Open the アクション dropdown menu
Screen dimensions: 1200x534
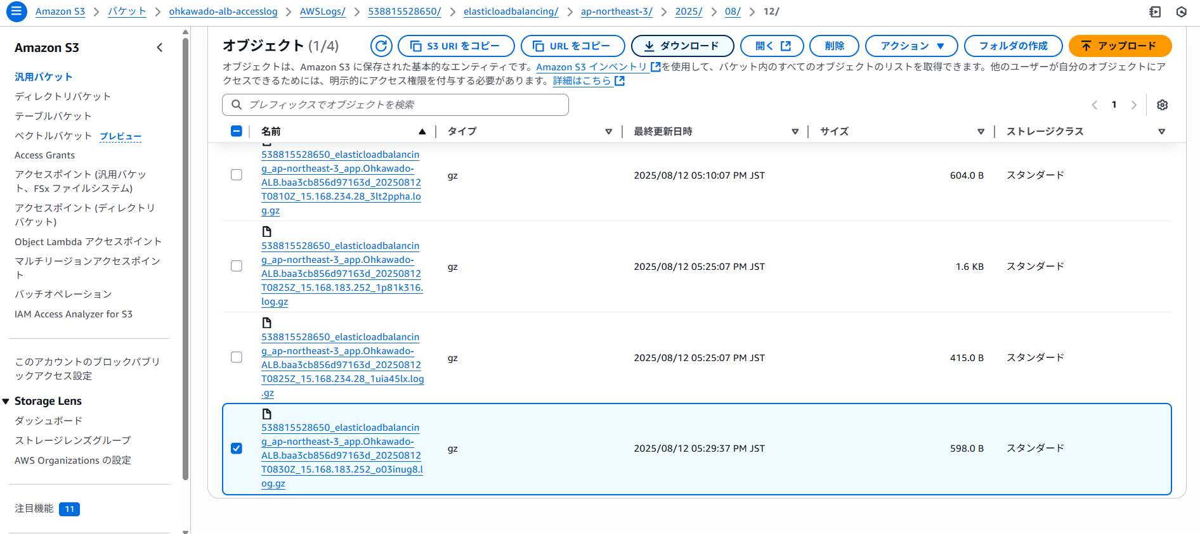coord(911,46)
